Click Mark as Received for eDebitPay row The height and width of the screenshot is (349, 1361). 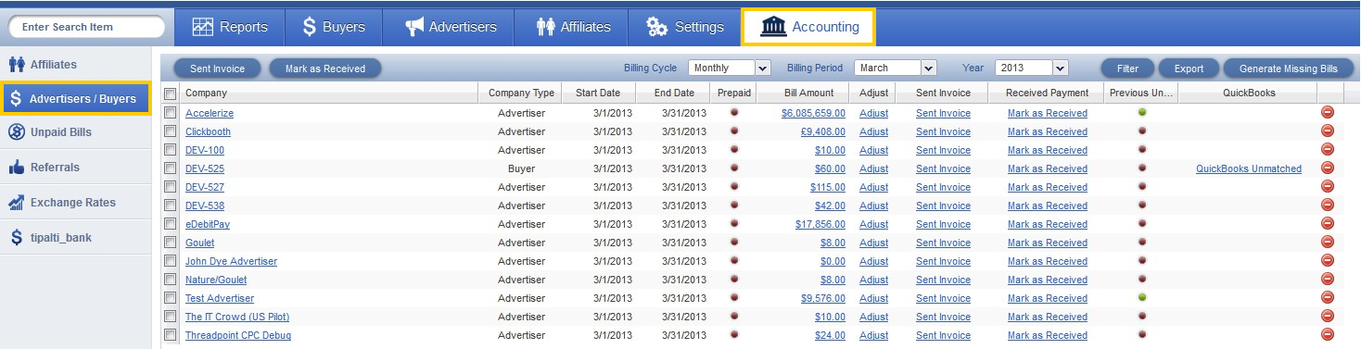(x=1048, y=224)
